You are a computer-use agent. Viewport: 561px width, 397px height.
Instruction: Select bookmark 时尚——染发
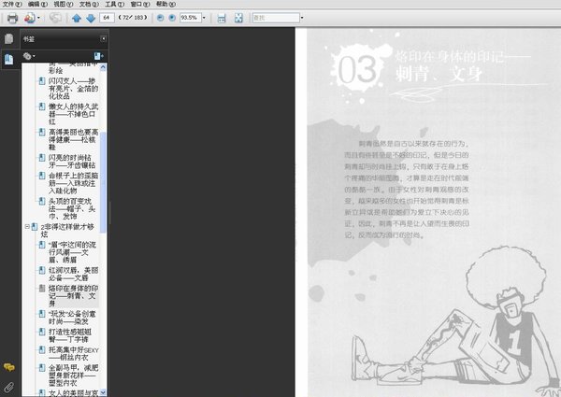(x=72, y=318)
